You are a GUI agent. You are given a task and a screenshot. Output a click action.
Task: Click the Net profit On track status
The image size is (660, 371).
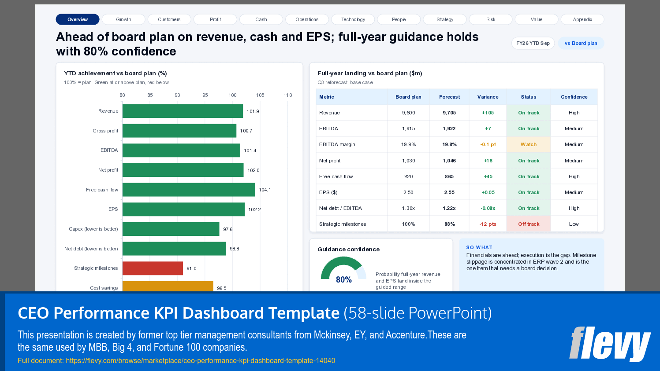(529, 161)
